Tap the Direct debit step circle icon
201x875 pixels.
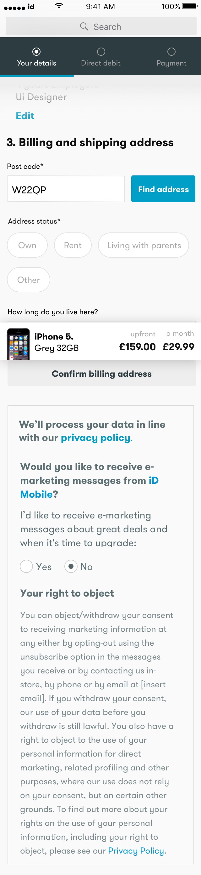click(101, 52)
